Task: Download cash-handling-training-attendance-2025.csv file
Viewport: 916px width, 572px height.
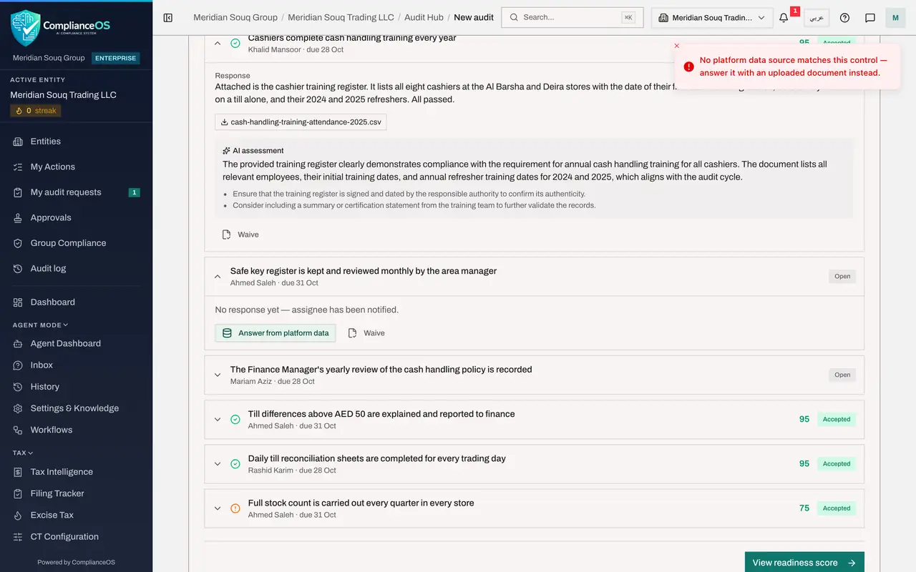Action: [301, 122]
